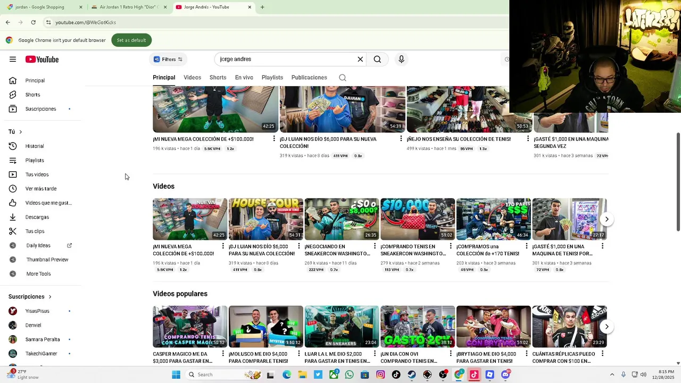
Task: Open the YouTube hamburger guide menu
Action: (x=13, y=59)
